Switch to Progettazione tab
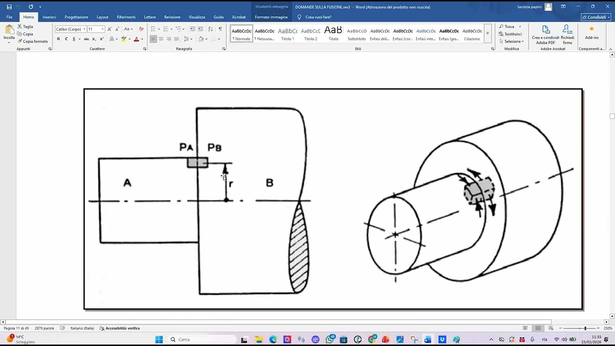Viewport: 615px width, 346px height. (76, 17)
